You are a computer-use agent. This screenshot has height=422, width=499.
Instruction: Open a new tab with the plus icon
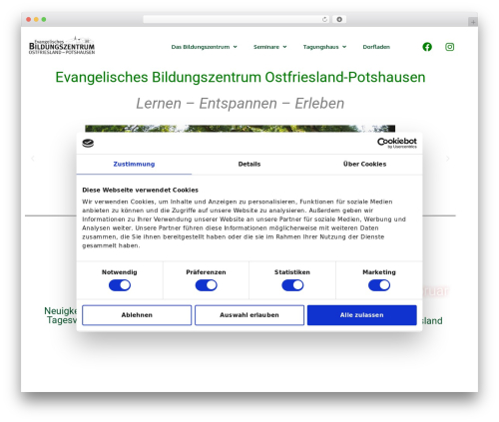coord(473,22)
